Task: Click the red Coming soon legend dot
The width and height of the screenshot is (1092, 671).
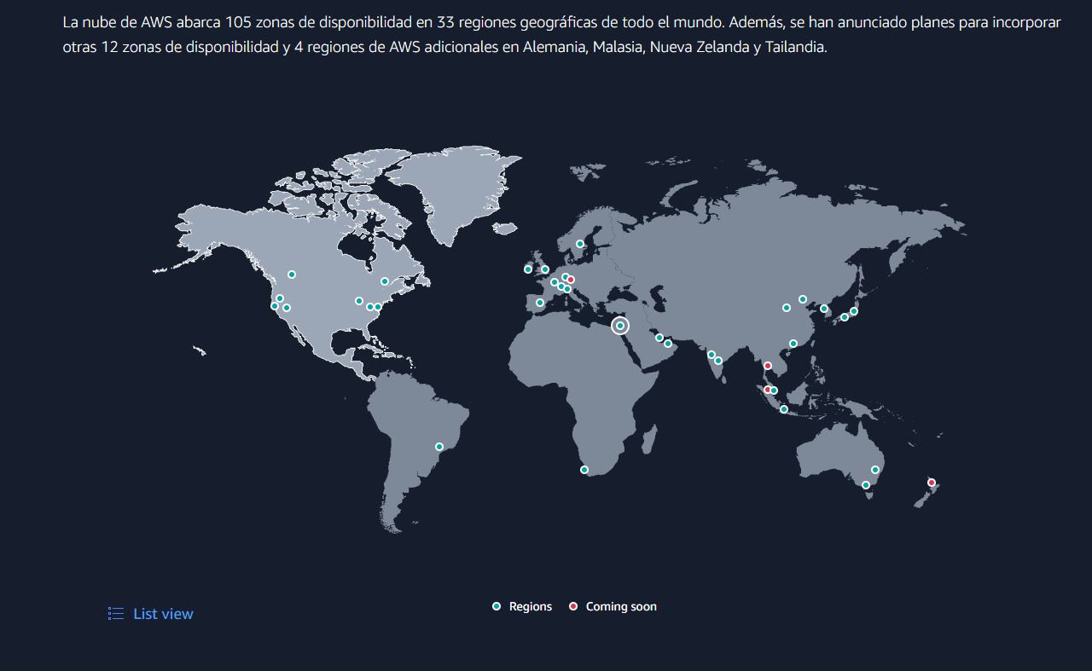Action: 573,606
